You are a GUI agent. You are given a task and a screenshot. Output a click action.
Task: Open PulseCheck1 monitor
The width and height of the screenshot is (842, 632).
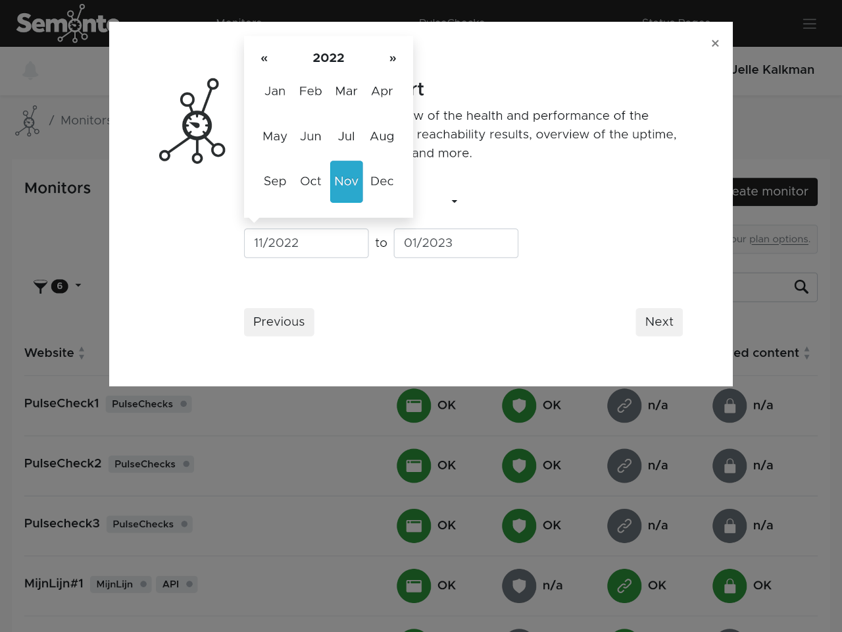click(x=61, y=403)
